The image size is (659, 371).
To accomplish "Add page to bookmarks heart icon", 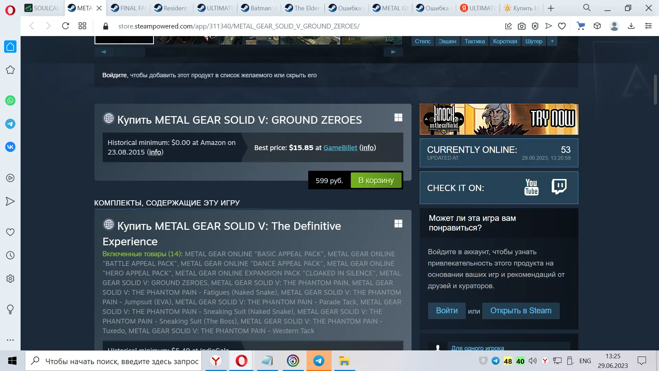I will click(x=562, y=26).
